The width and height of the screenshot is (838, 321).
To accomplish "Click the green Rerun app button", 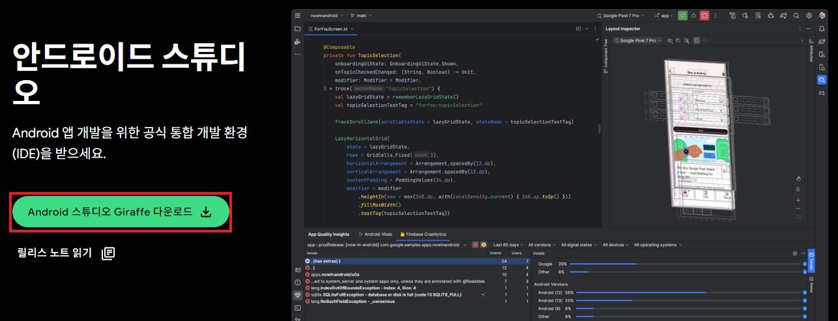I will point(682,15).
